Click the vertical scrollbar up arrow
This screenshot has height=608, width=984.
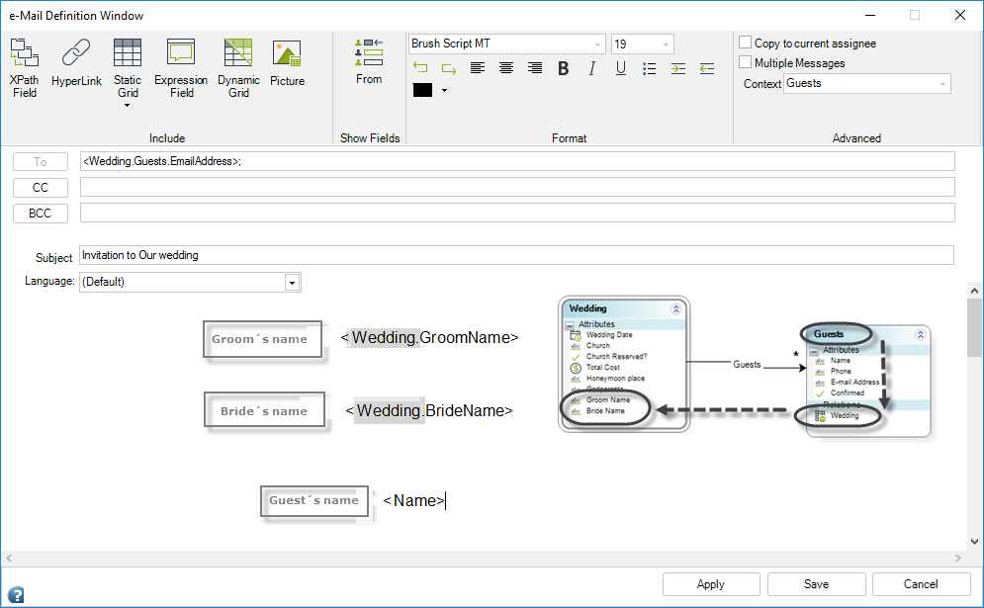click(x=974, y=291)
